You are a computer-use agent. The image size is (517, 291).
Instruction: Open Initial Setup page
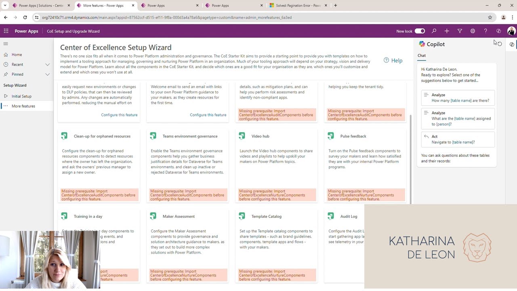point(21,96)
